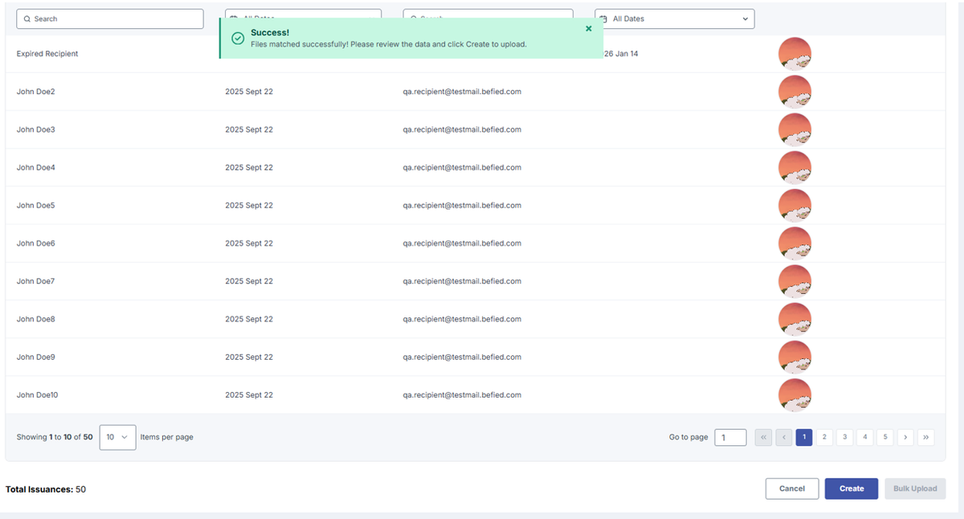
Task: Click the 2025 Sept 22 date for John Doe2
Action: (249, 92)
